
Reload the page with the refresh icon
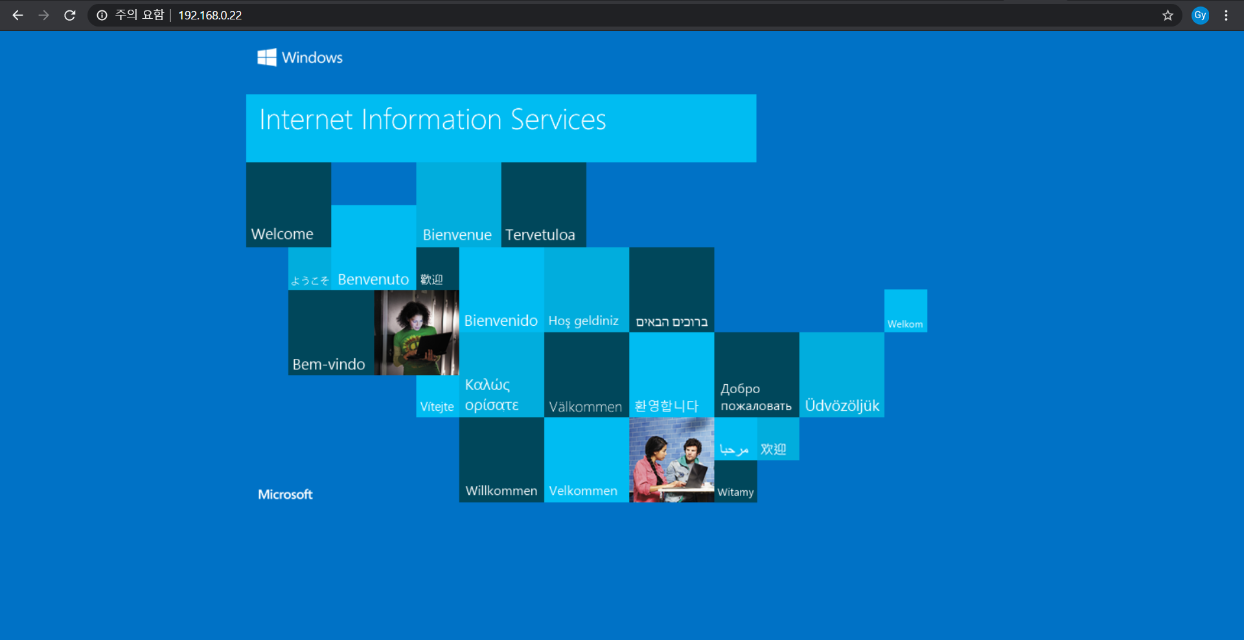click(x=70, y=15)
